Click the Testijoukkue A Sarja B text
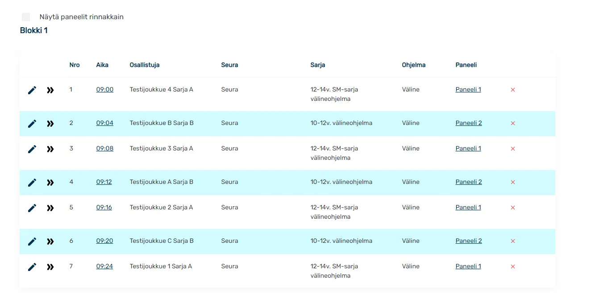Viewport: 612px width, 300px height. pos(162,182)
